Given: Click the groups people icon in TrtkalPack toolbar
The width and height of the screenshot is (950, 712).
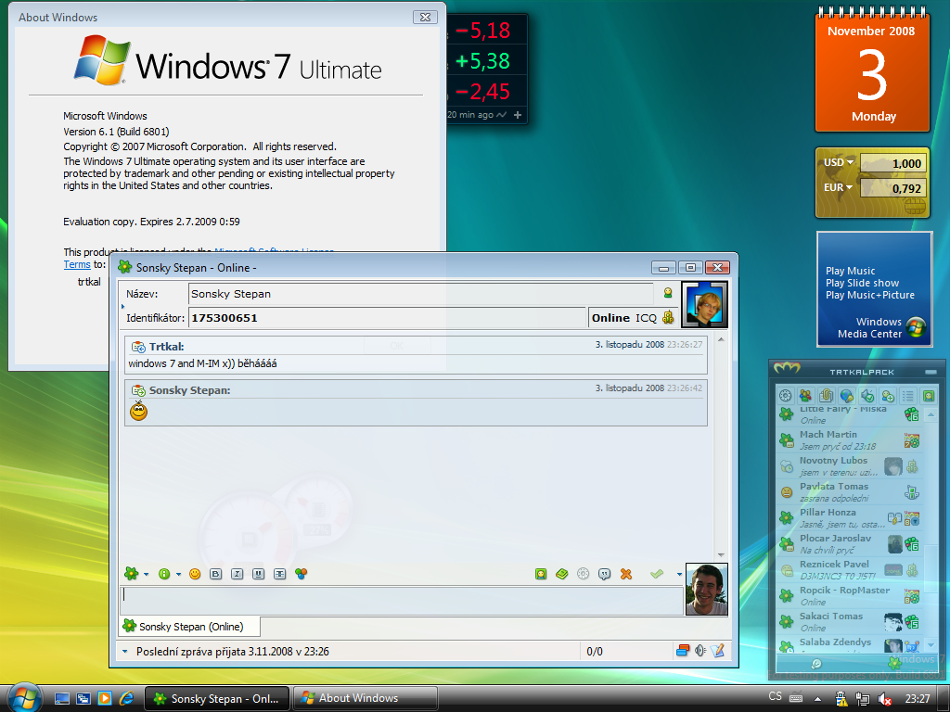Looking at the screenshot, I should point(805,396).
